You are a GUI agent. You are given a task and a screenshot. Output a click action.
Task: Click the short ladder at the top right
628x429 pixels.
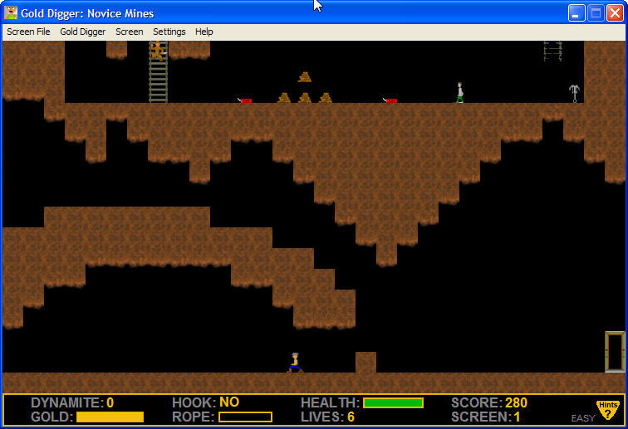[552, 51]
